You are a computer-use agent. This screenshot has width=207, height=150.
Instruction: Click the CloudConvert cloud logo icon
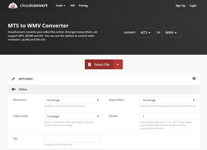click(x=13, y=5)
